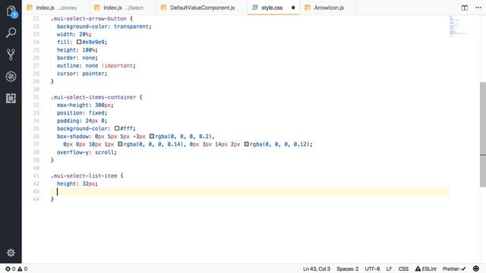Click .mui-select-items-container selector text
486x273 pixels.
coord(93,97)
